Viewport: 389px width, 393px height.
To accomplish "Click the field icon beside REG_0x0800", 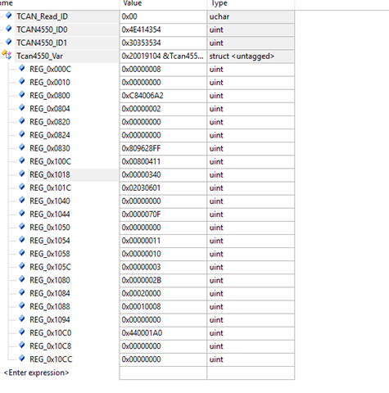I will click(x=22, y=94).
